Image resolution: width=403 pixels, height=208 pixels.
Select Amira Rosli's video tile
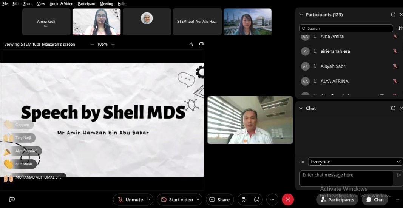pyautogui.click(x=46, y=22)
